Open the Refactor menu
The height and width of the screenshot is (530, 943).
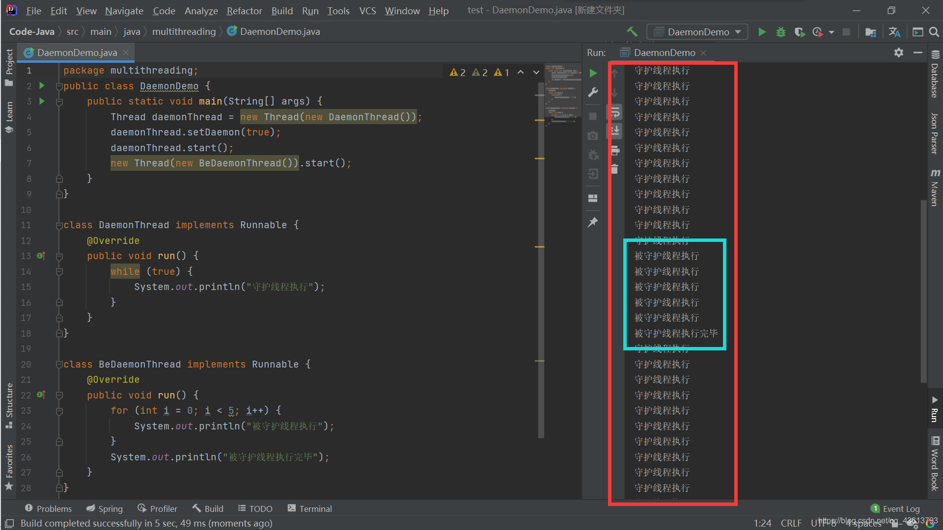[244, 10]
